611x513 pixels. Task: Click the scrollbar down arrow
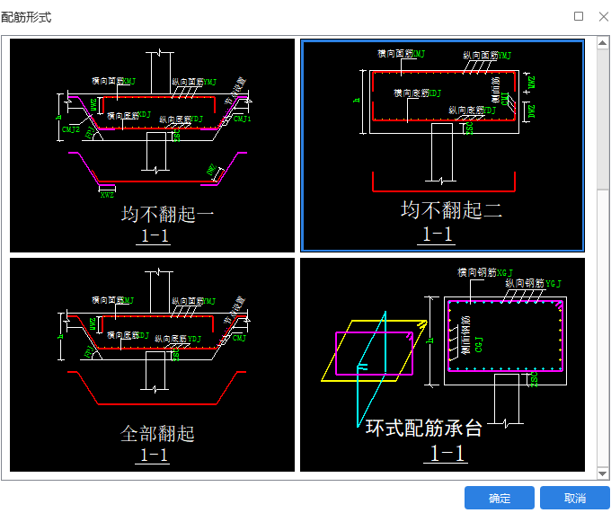pos(602,473)
